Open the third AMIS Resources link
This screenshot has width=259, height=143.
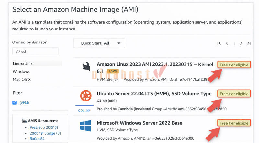click(x=37, y=139)
